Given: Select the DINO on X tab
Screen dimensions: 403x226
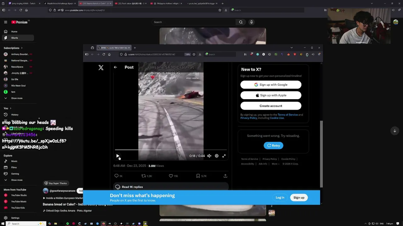Looking at the screenshot, I should coord(113,48).
